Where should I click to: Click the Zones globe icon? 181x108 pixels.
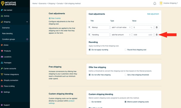(x=2, y=45)
